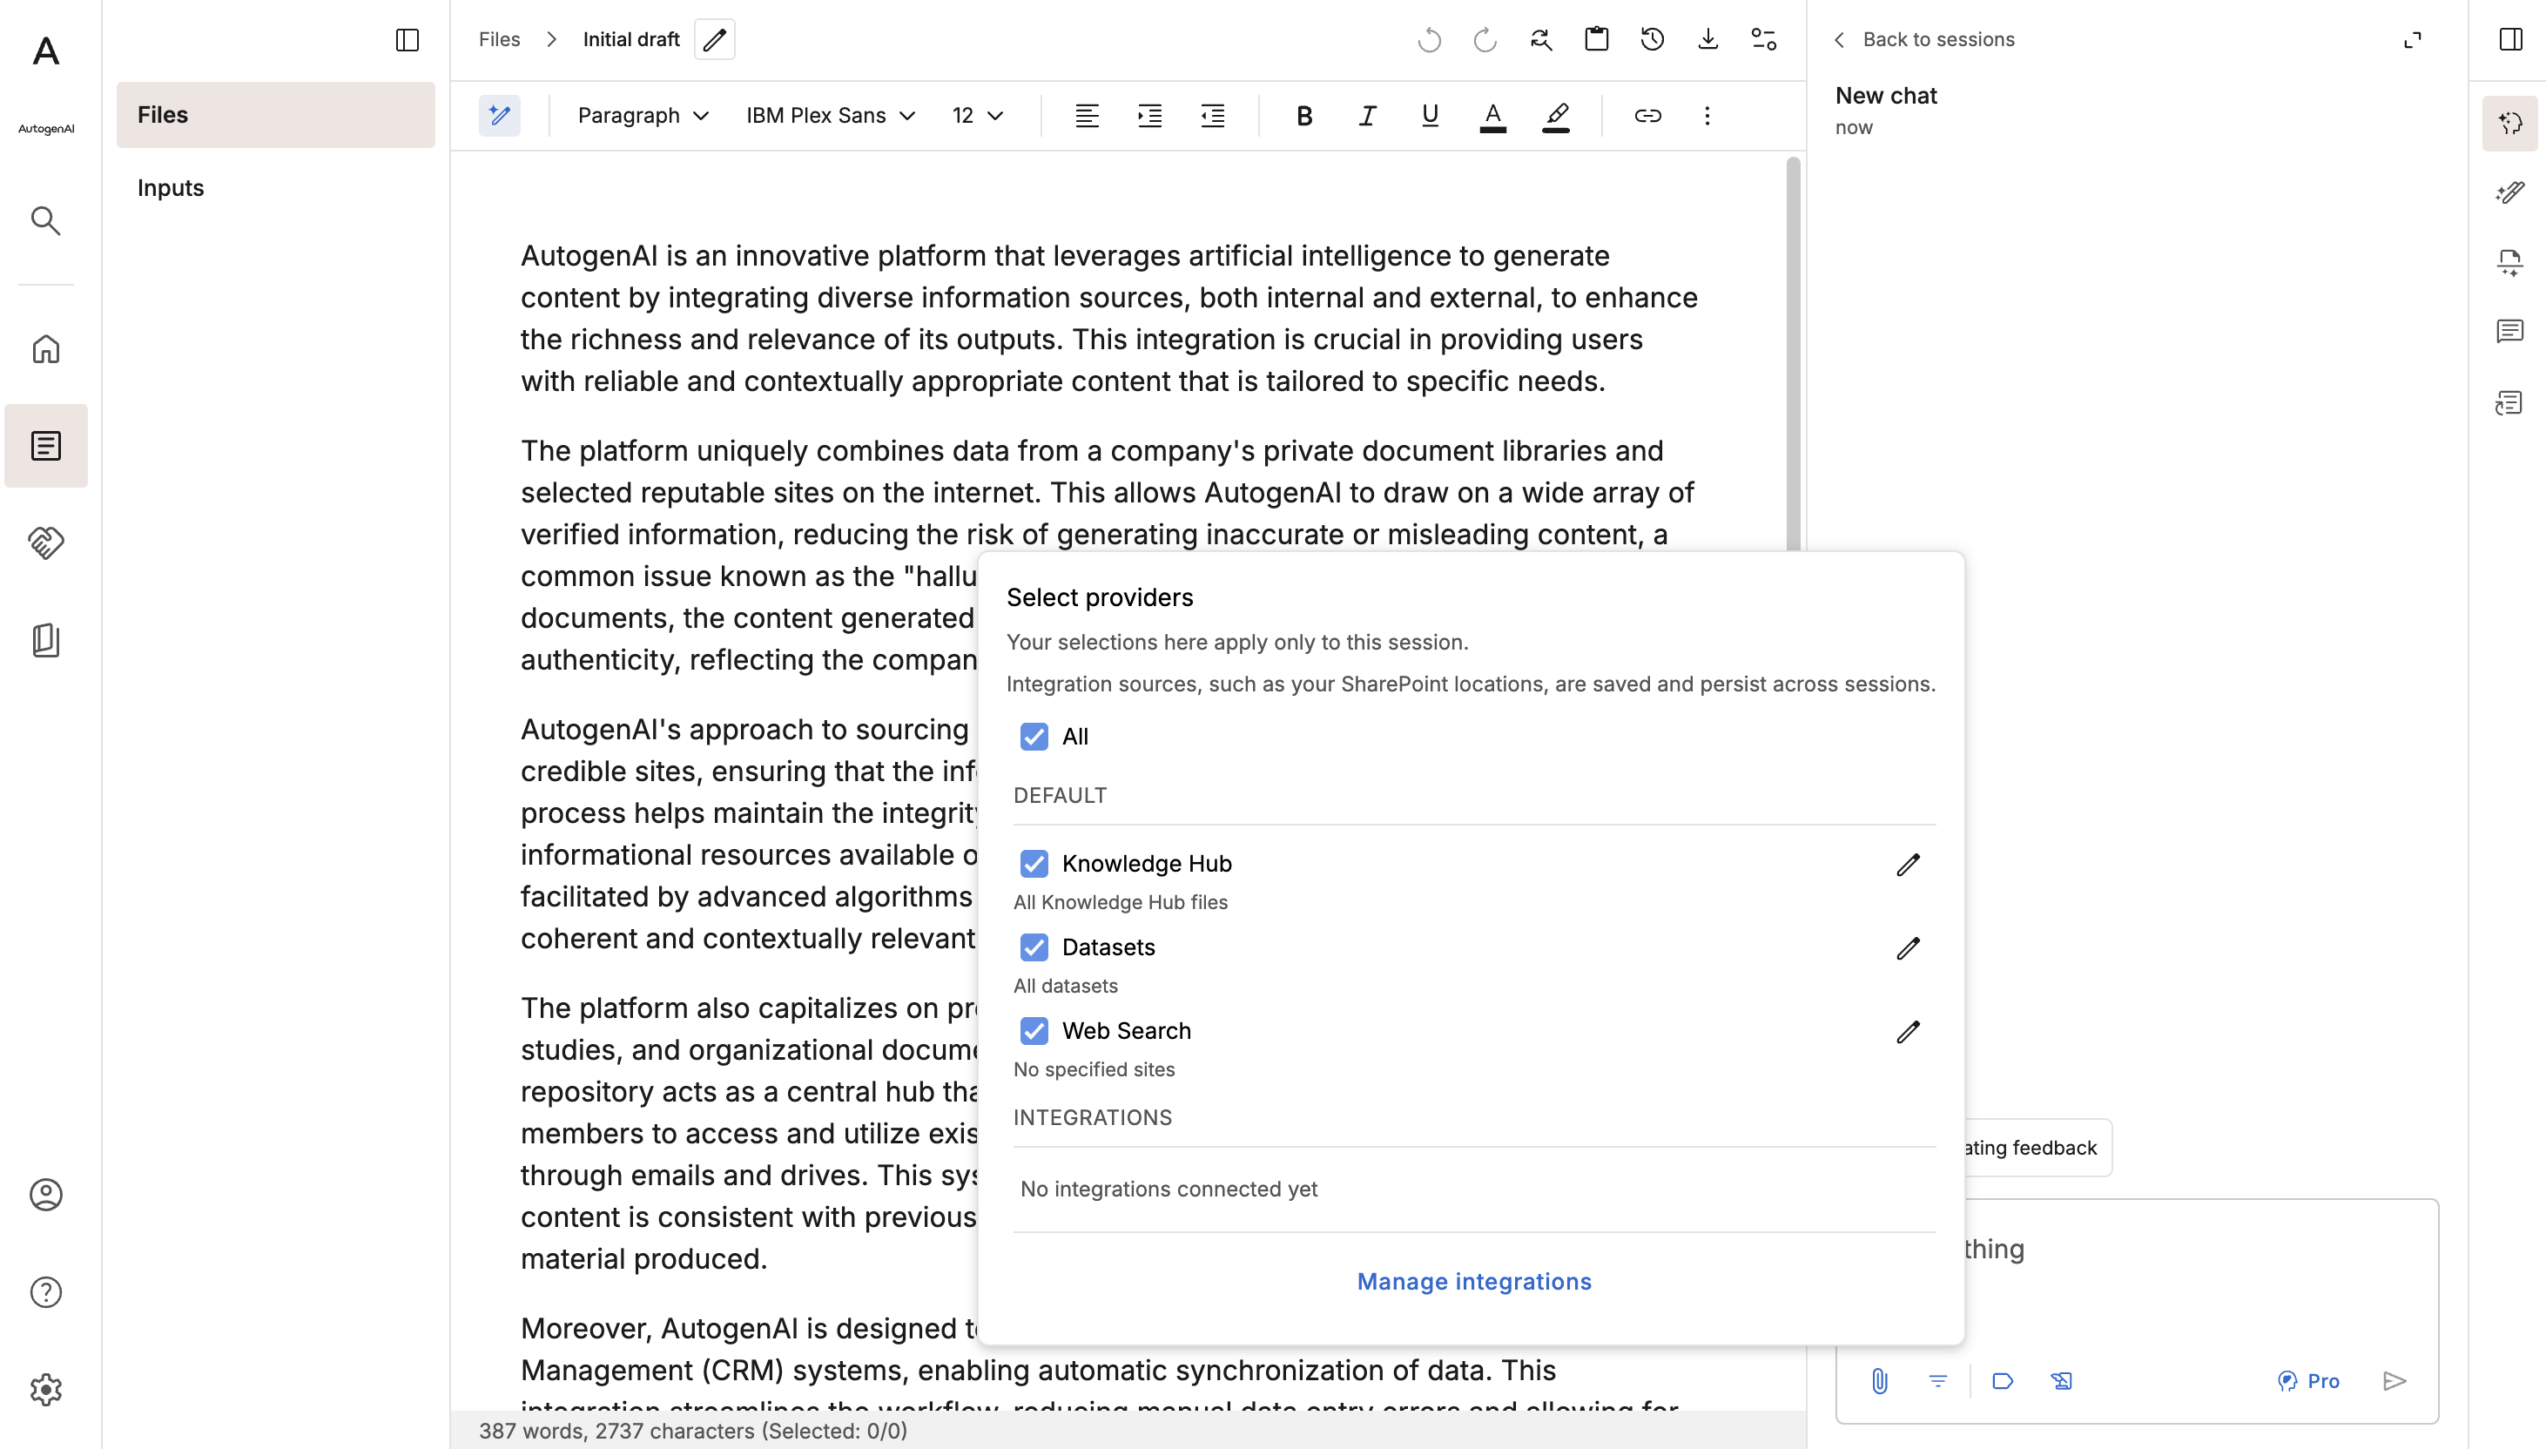The image size is (2546, 1449).
Task: Open search in left navigation
Action: [x=46, y=221]
